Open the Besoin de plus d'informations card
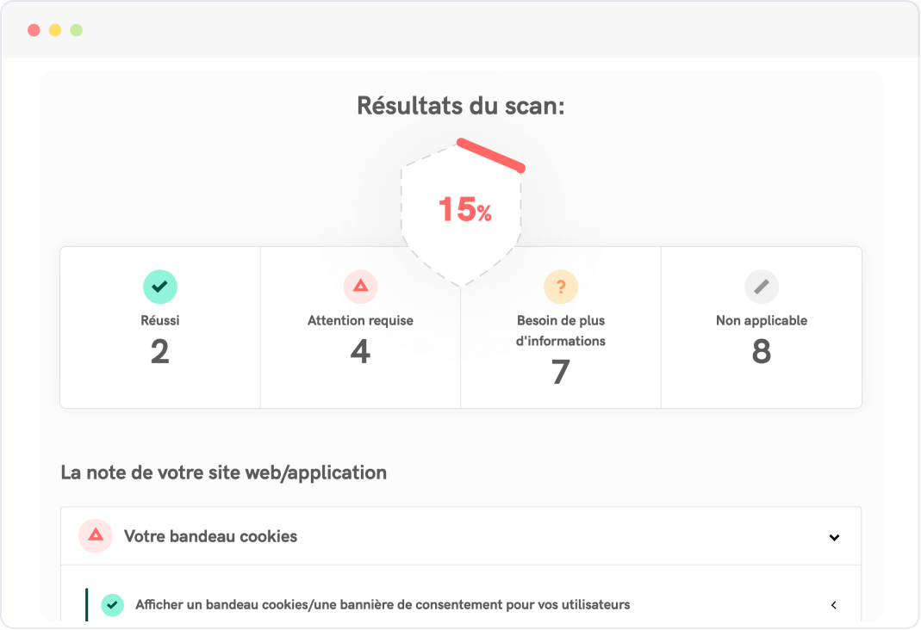This screenshot has width=921, height=630. click(561, 327)
